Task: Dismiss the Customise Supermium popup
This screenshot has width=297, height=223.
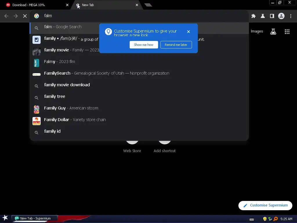Action: pyautogui.click(x=189, y=32)
